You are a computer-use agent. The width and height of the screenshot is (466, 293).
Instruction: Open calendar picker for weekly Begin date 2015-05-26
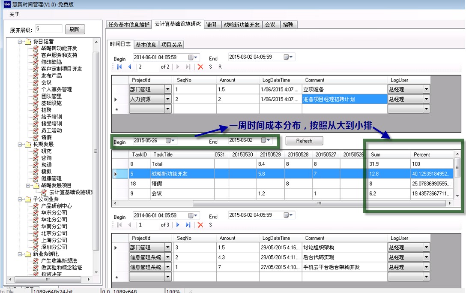point(170,141)
